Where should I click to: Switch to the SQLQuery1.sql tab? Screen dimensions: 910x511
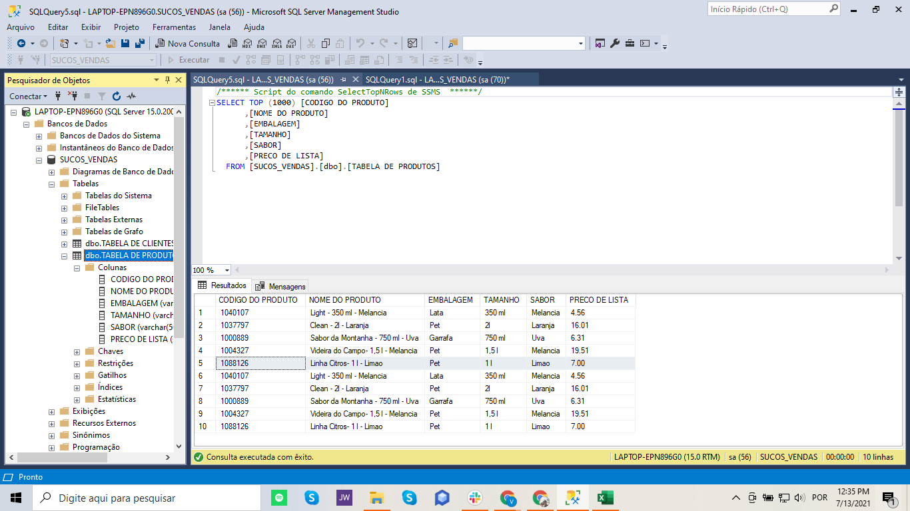[x=438, y=79]
